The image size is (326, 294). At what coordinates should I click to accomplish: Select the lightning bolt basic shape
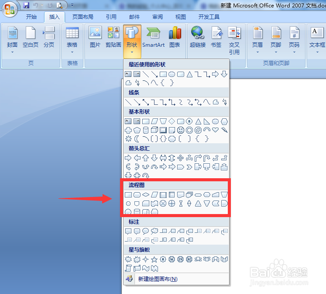224,130
